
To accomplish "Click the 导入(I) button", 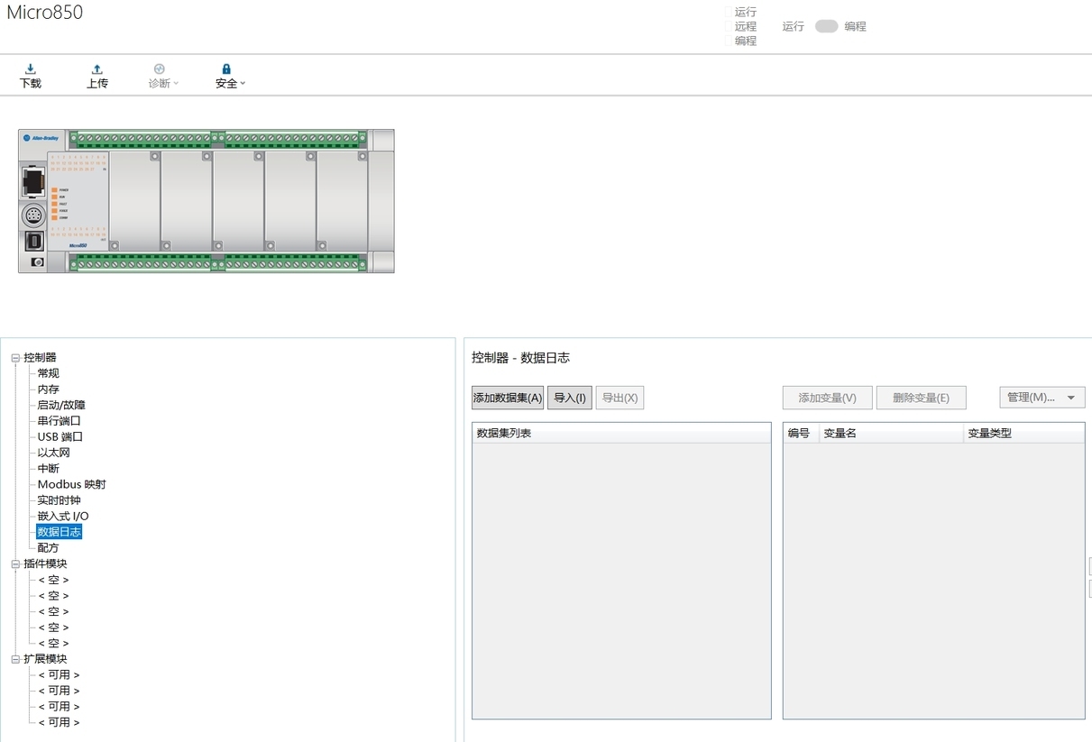I will [x=570, y=398].
